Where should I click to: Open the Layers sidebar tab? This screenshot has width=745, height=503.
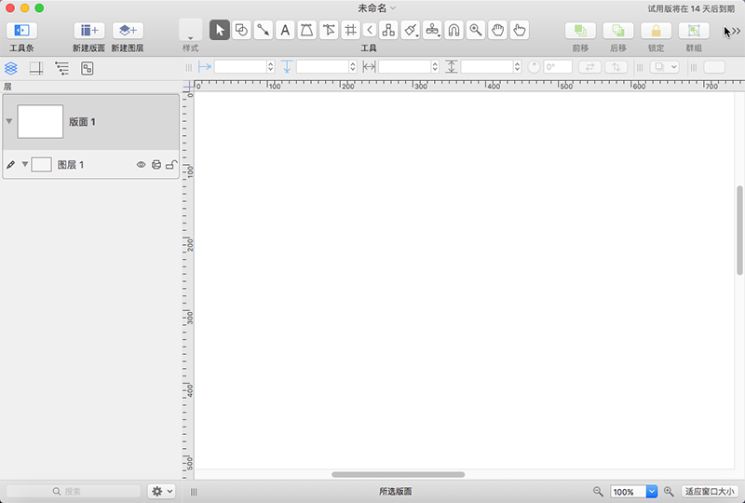tap(11, 68)
